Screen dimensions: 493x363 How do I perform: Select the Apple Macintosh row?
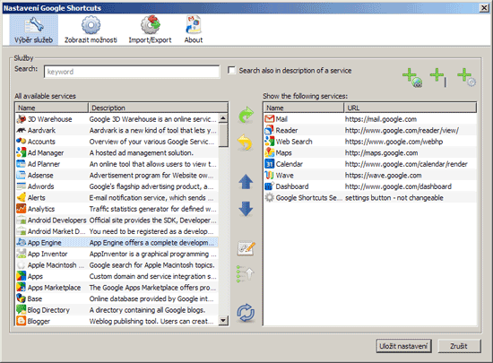point(117,265)
